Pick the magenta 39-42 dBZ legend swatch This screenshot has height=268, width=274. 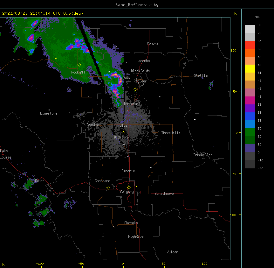coord(250,100)
